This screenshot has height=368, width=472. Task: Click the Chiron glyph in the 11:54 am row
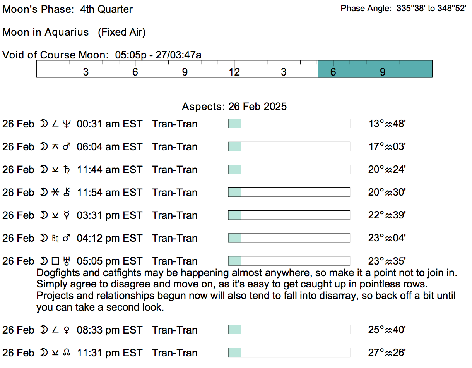[x=67, y=193]
